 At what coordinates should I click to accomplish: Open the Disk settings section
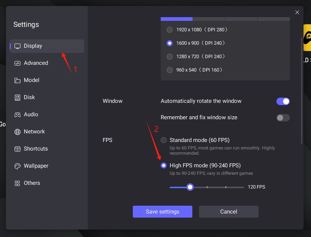click(x=30, y=97)
